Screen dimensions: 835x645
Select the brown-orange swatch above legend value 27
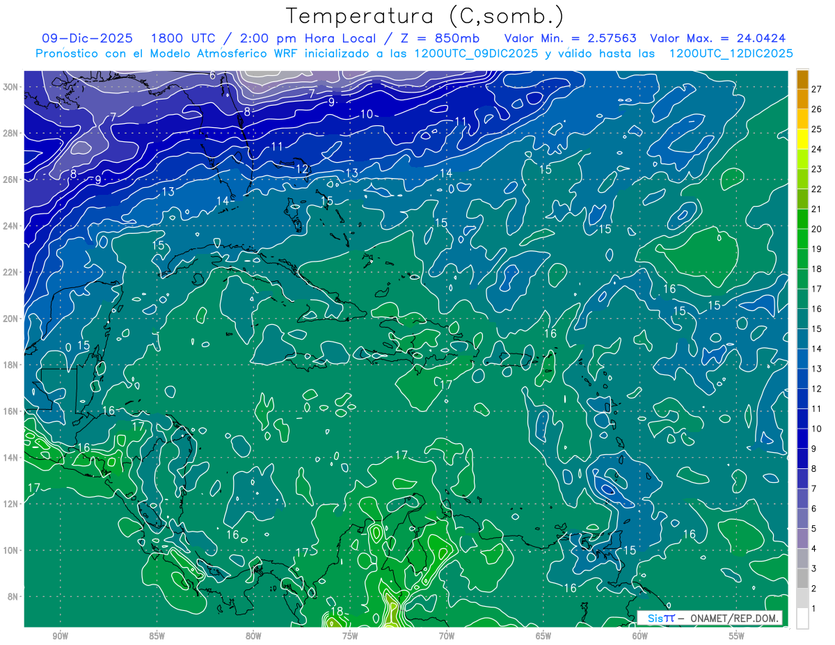click(x=802, y=79)
